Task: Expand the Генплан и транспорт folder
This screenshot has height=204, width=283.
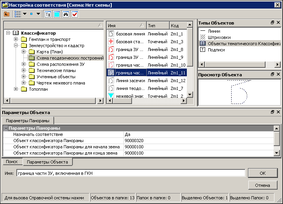Action: 16,39
